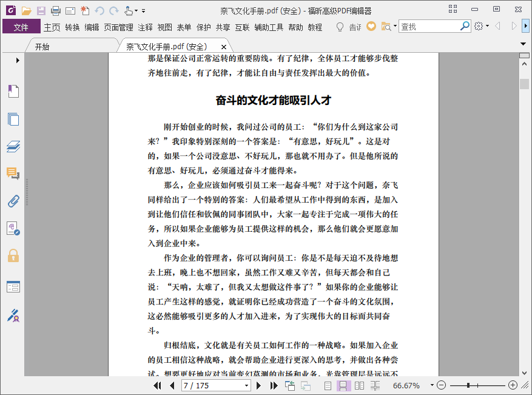Switch to the 保护 ribbon tab

point(204,27)
